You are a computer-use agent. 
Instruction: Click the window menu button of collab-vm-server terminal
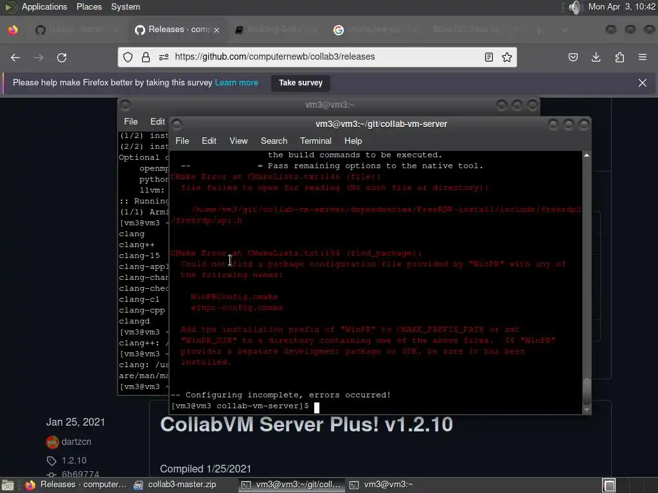[177, 124]
